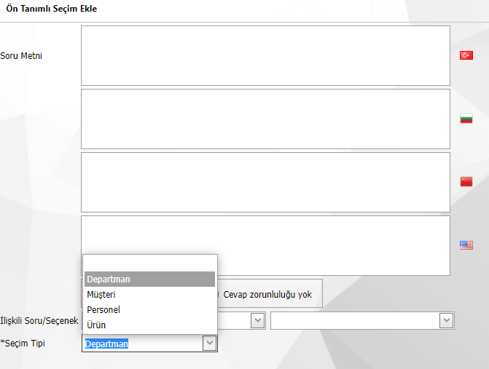This screenshot has height=369, width=489.
Task: Select Müşteri from the dropdown list
Action: point(149,294)
